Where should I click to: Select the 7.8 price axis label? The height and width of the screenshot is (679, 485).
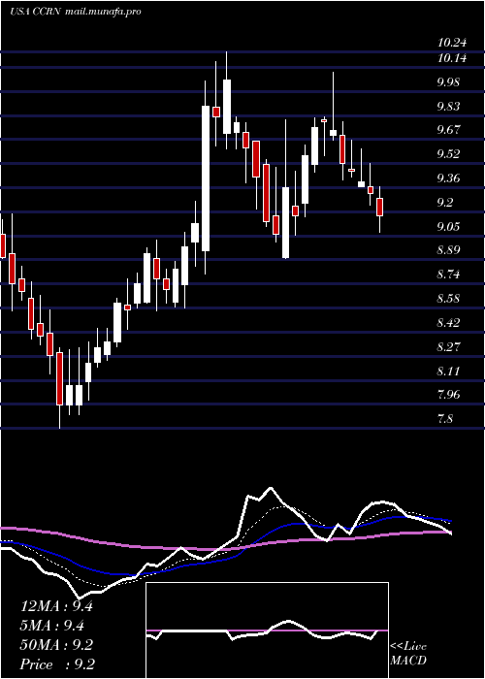[447, 419]
